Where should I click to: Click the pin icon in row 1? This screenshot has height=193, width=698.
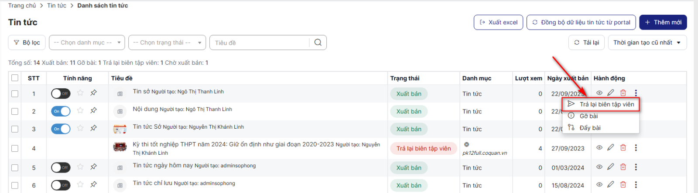93,93
